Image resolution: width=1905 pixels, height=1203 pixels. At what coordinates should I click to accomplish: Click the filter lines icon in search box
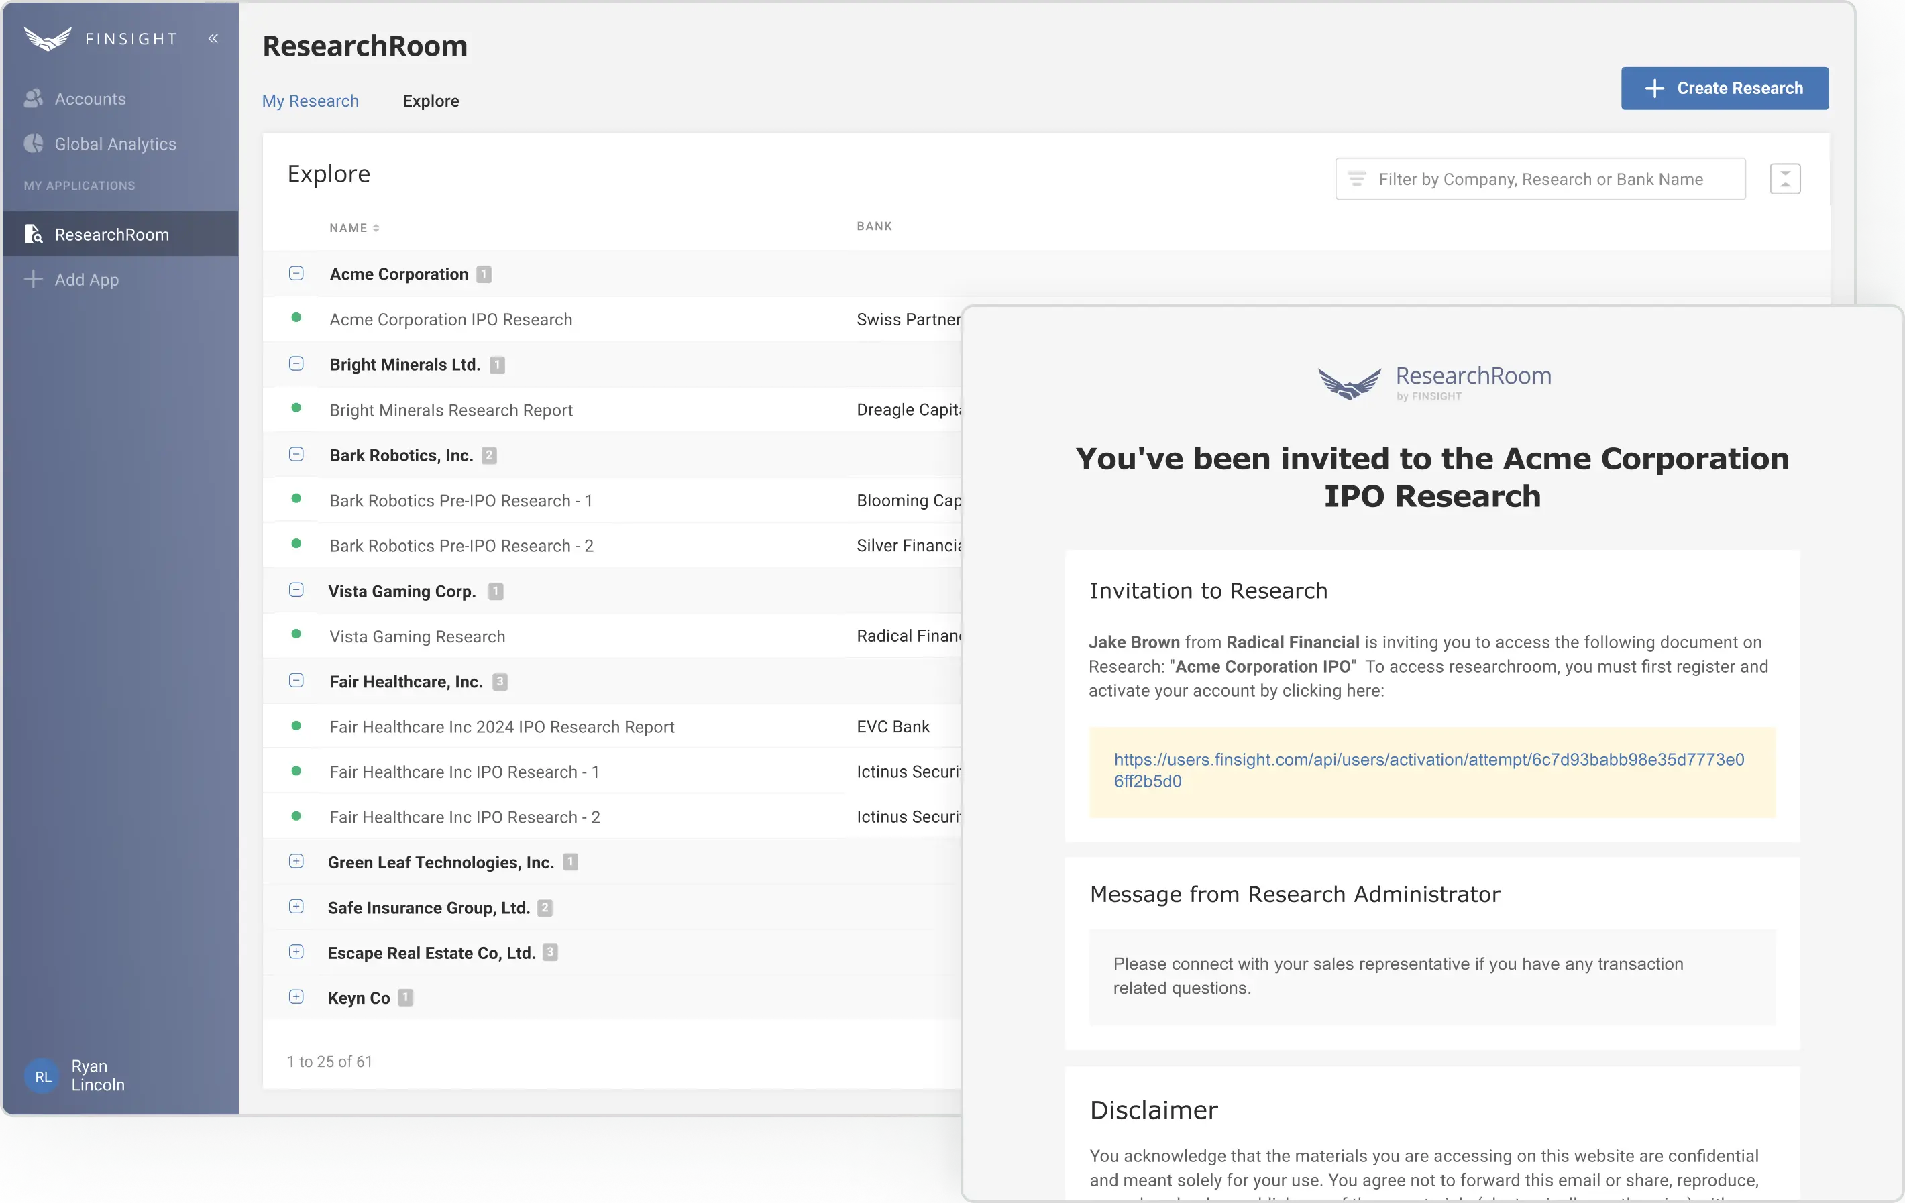pyautogui.click(x=1357, y=179)
